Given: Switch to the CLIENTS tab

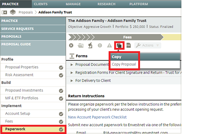Looking at the screenshot, I should pyautogui.click(x=41, y=4).
